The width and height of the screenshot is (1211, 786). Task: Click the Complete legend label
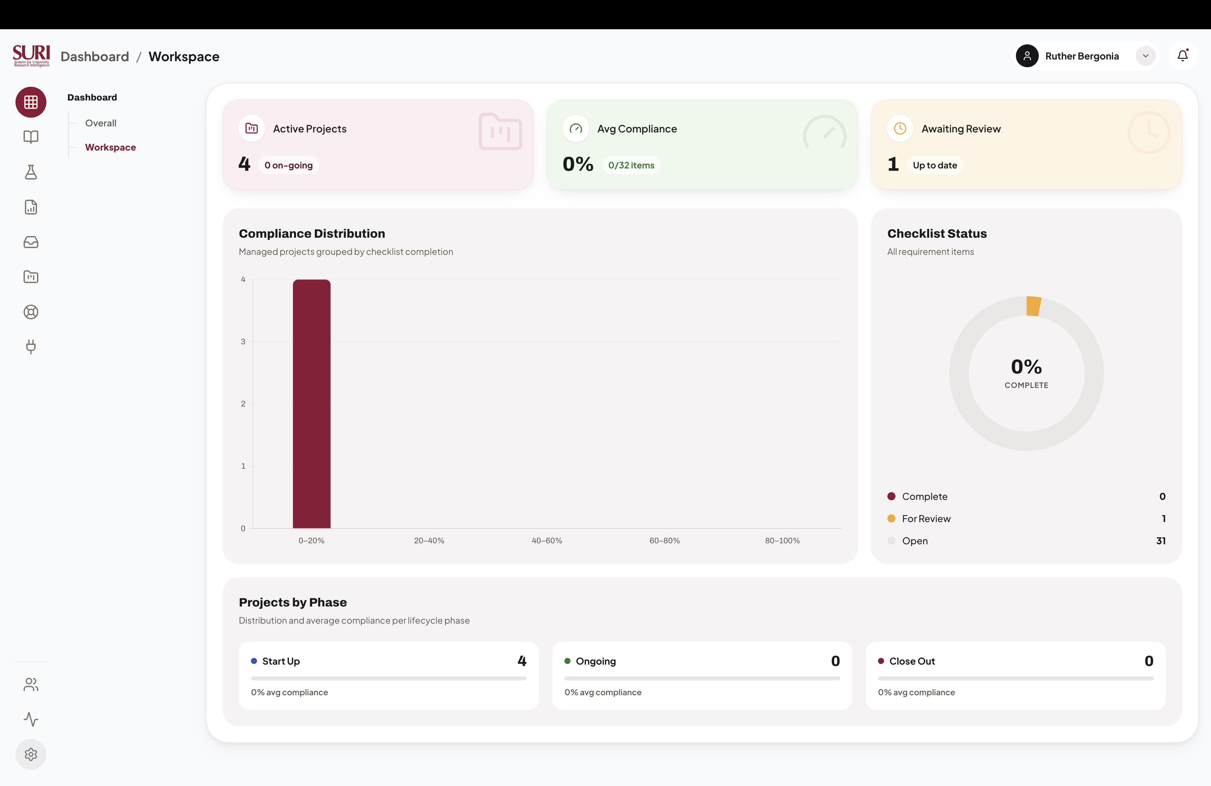(924, 497)
